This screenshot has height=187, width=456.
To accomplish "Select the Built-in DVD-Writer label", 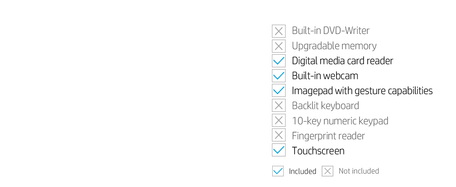I will tap(330, 31).
